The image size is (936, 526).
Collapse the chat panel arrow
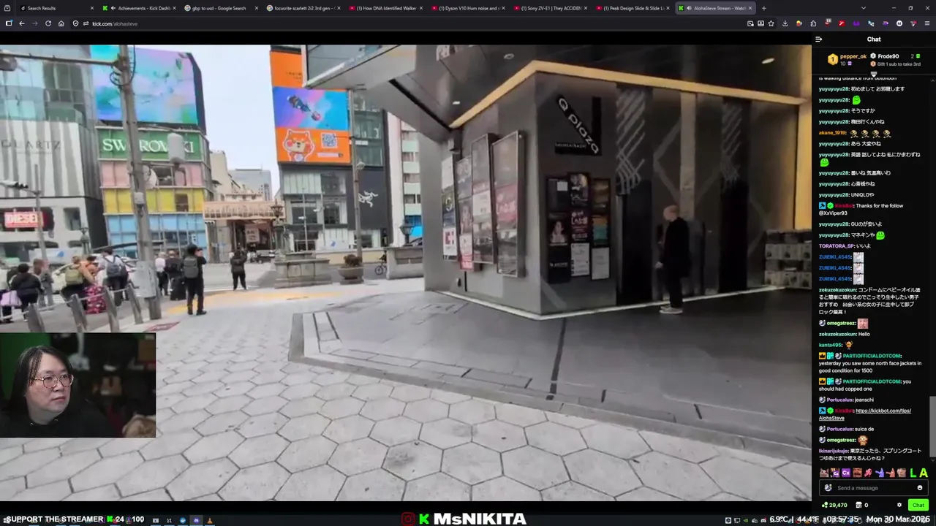tap(819, 39)
